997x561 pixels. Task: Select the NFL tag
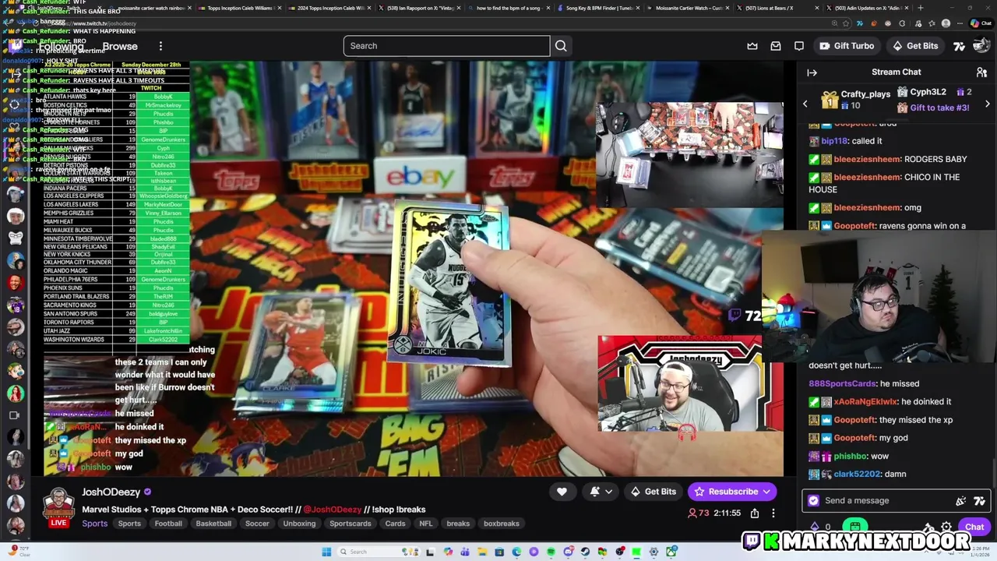coord(426,524)
